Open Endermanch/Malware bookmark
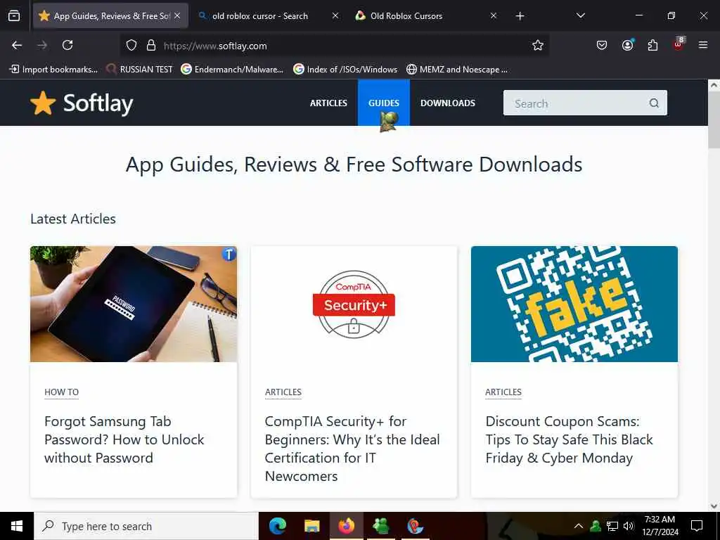The width and height of the screenshot is (720, 540). (x=232, y=70)
